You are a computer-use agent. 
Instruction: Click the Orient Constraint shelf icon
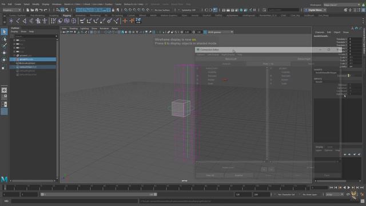(96, 21)
